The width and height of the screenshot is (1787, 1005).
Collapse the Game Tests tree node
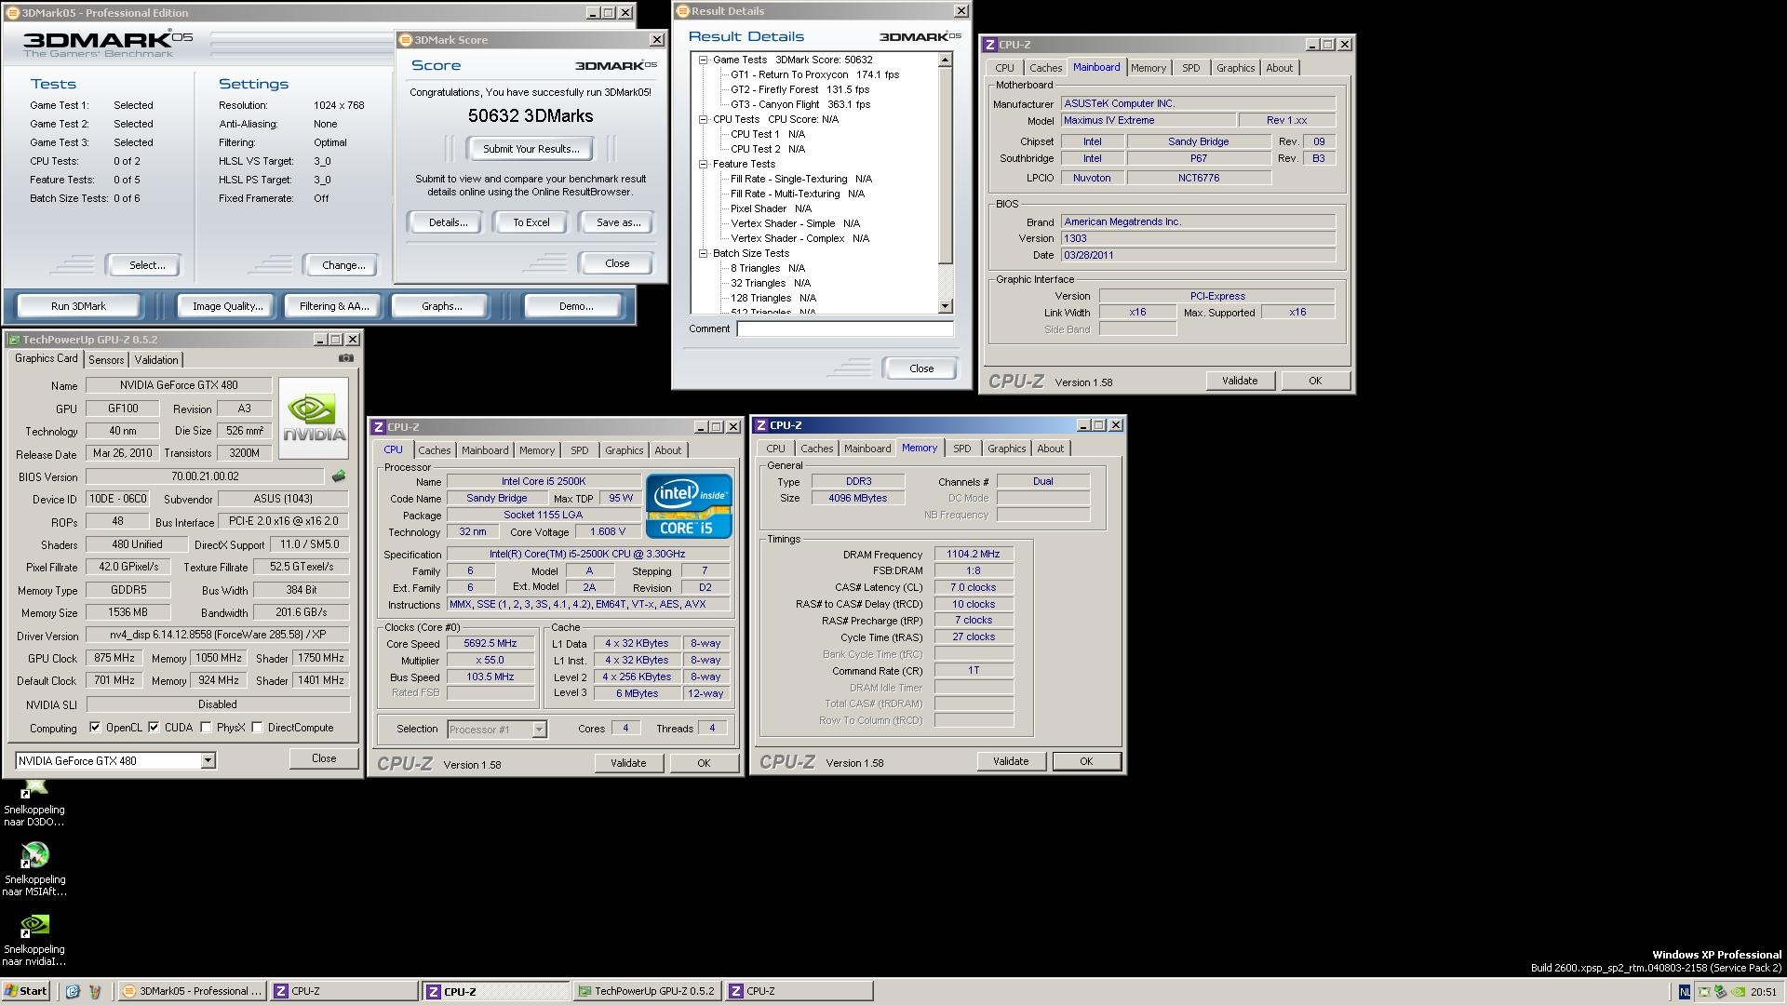[x=705, y=60]
